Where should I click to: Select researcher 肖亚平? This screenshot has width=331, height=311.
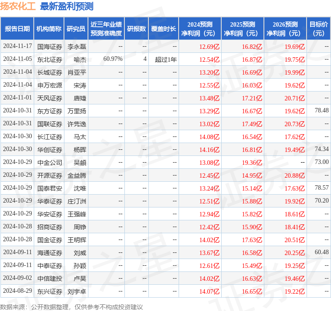[x=77, y=72]
